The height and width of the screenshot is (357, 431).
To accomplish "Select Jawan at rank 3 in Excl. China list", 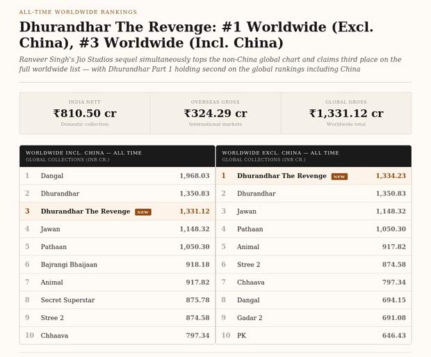I will [314, 212].
